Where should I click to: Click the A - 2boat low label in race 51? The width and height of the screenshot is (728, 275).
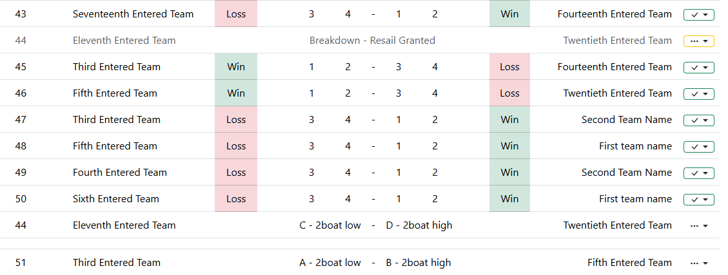pyautogui.click(x=330, y=263)
